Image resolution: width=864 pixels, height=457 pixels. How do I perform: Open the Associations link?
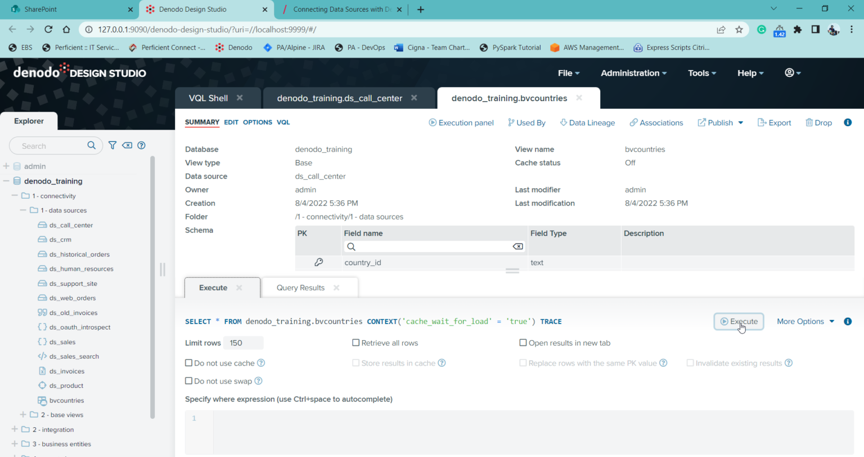(x=656, y=122)
